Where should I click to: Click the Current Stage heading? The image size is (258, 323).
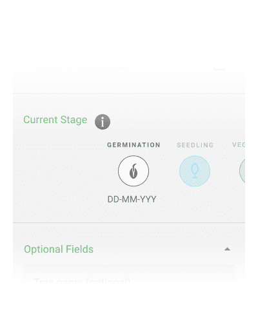pos(55,120)
